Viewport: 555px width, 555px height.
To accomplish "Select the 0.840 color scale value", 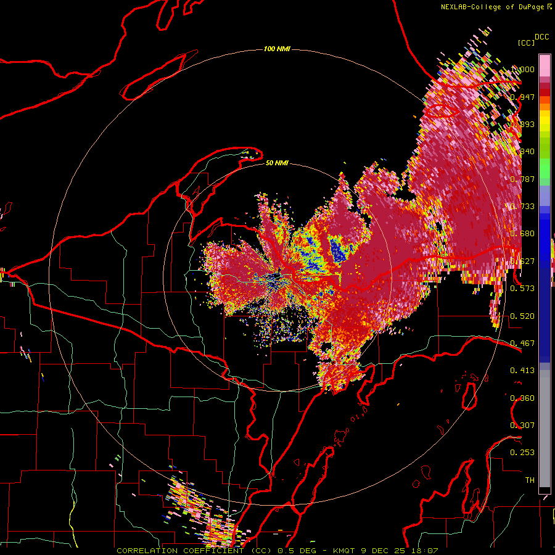I will pyautogui.click(x=522, y=152).
